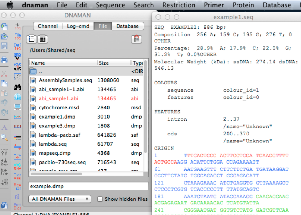Open a file with the folder icon
Screen dimensions: 301x215
(4, 36)
